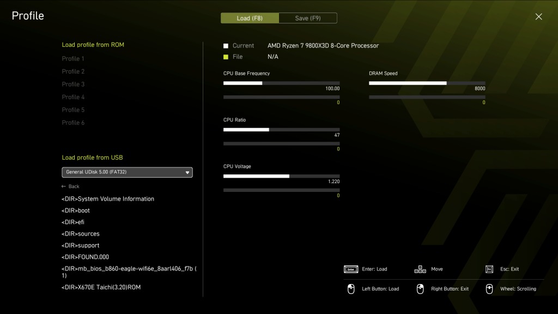
Task: Open the mb_bios_b860-eagle-wifi6e directory
Action: 129,272
